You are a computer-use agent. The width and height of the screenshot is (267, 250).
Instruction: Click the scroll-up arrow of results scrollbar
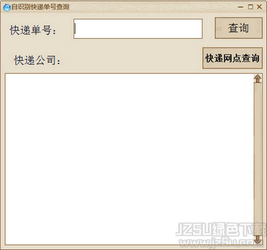pos(258,79)
